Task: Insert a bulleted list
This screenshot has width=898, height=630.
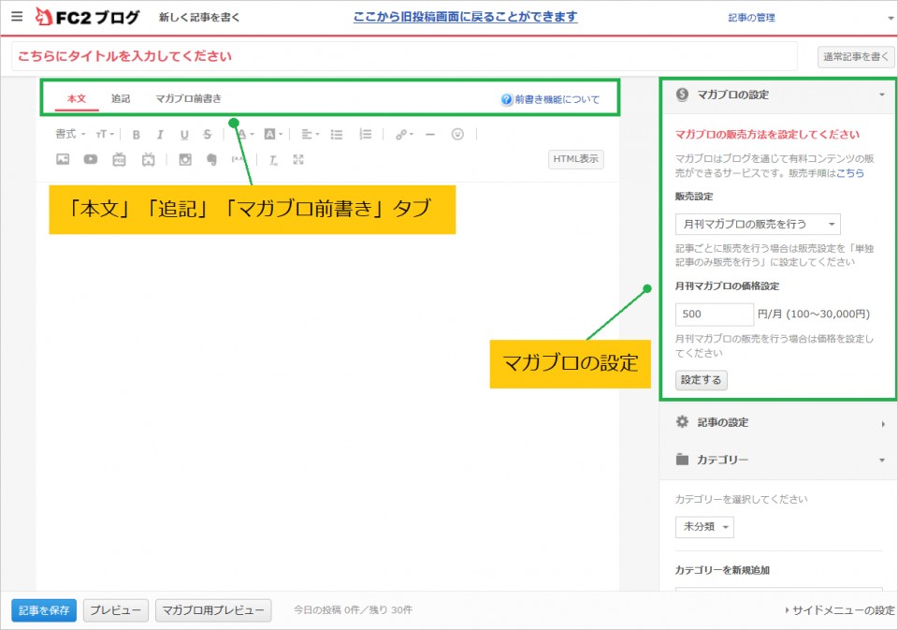Action: click(x=337, y=135)
